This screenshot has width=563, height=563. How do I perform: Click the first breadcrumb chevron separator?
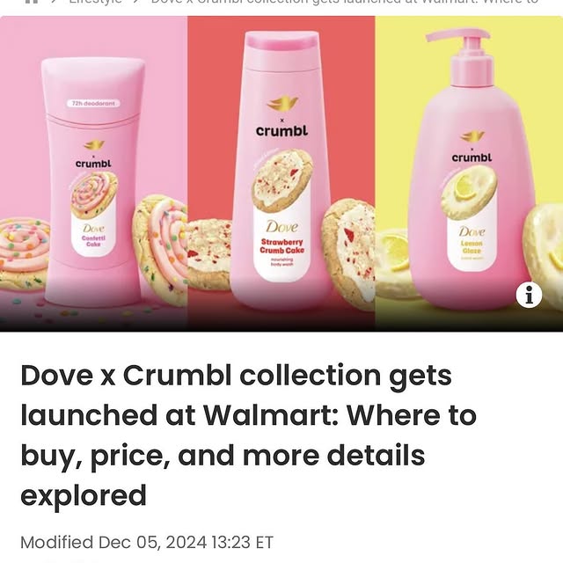pos(54,2)
